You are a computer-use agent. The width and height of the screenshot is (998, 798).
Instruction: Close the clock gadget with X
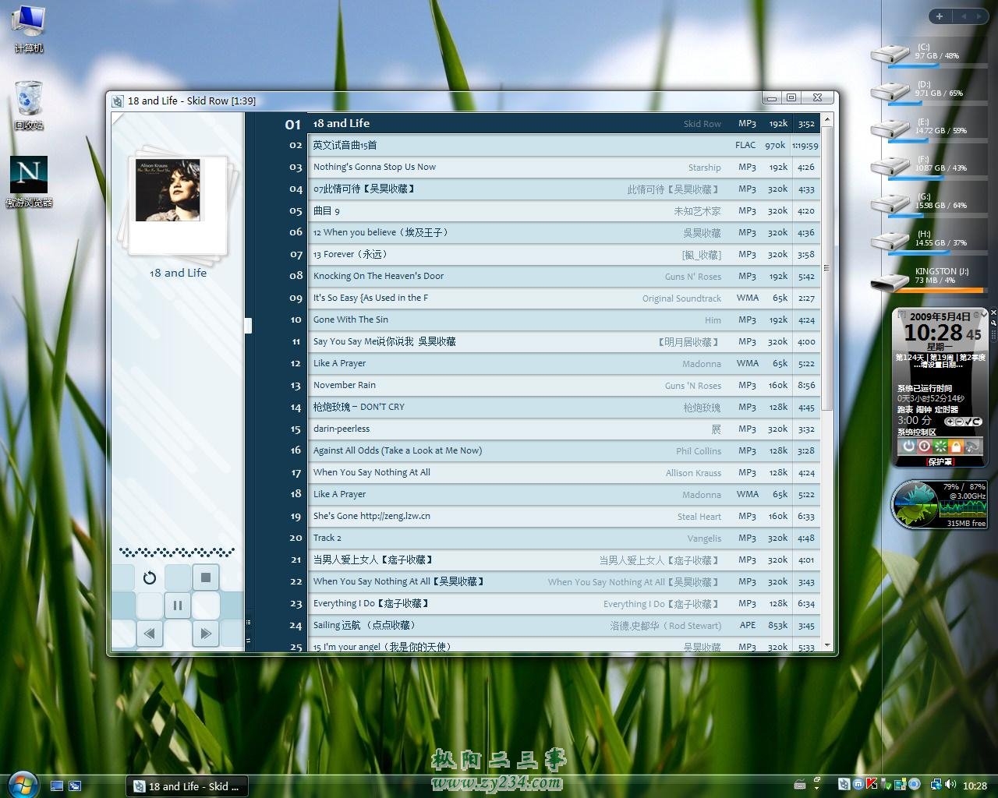[993, 312]
